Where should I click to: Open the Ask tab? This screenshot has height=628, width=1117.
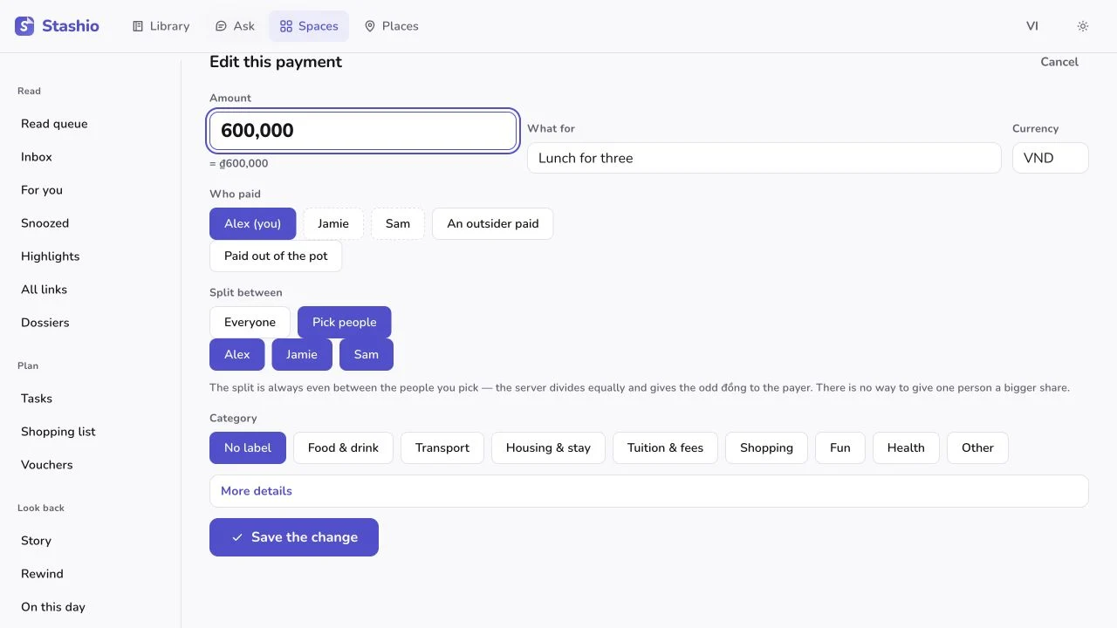tap(235, 26)
